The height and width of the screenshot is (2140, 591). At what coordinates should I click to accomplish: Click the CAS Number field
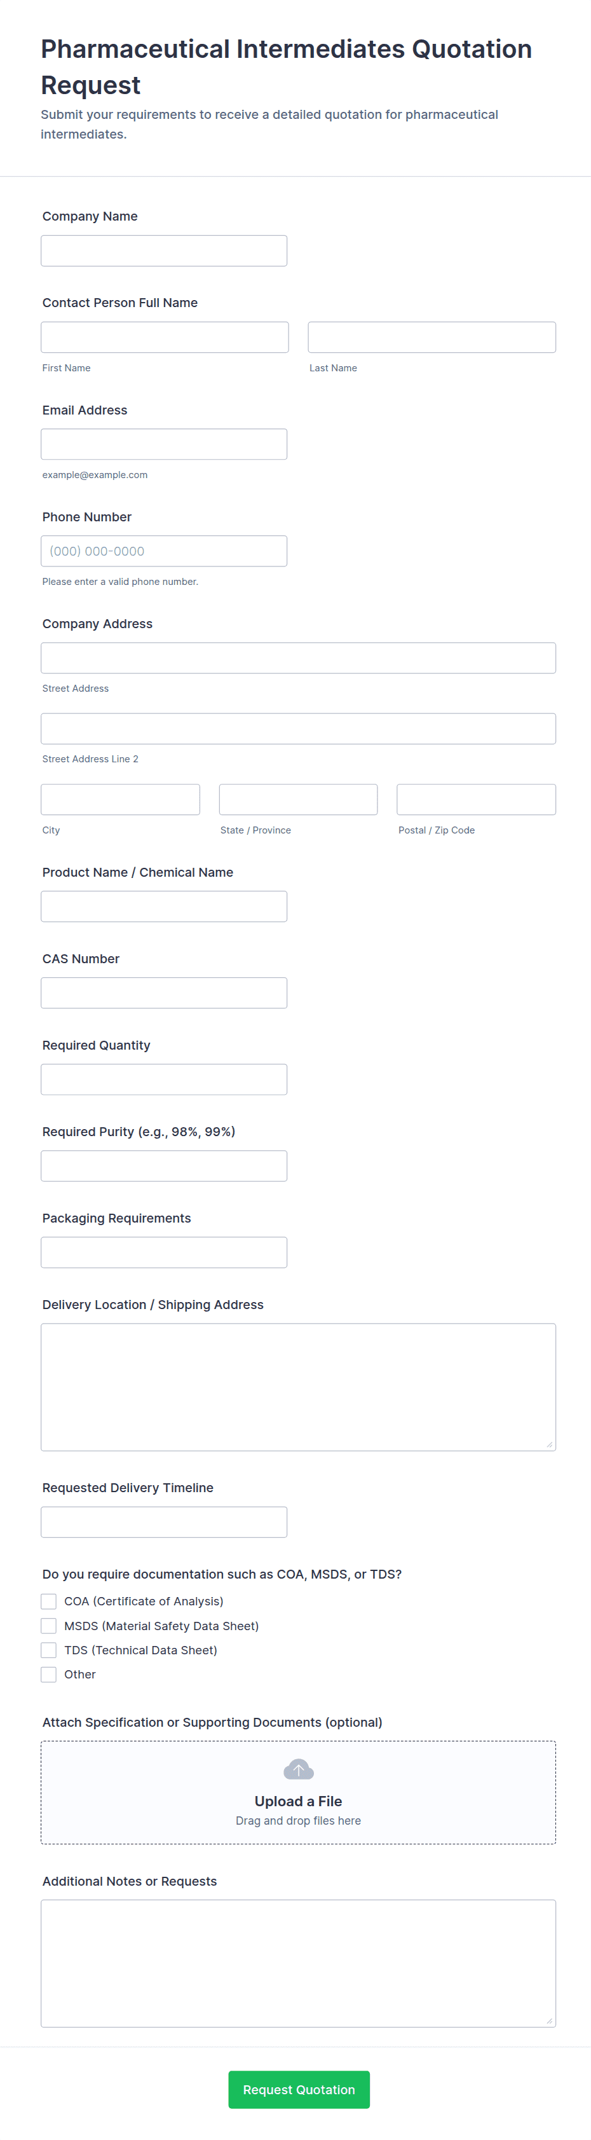[x=163, y=992]
